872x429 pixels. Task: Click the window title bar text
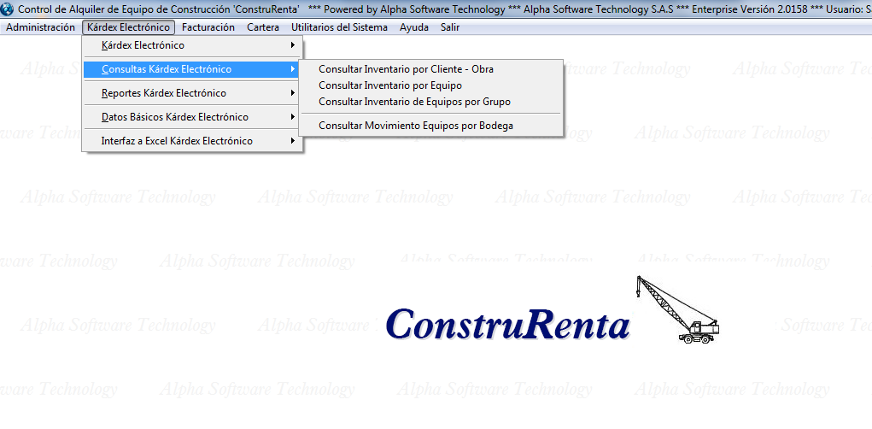pyautogui.click(x=427, y=9)
